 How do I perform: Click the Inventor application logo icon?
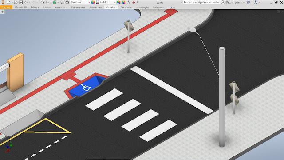pyautogui.click(x=3, y=2)
